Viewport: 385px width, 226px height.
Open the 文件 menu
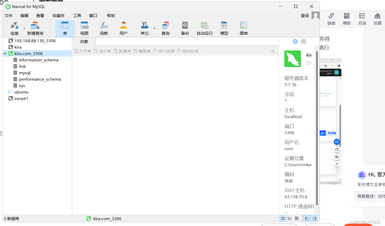click(x=9, y=16)
